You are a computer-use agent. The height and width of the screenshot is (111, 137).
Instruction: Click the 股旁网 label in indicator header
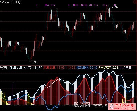pos(5,68)
